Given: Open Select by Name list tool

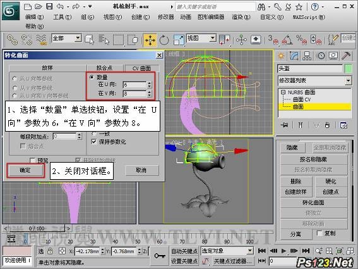Looking at the screenshot, I should pyautogui.click(x=104, y=40).
